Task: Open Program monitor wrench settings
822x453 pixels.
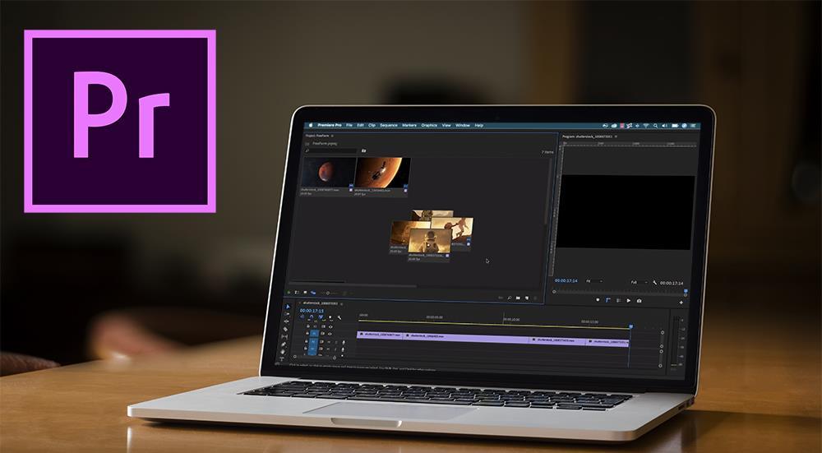Action: 655,282
